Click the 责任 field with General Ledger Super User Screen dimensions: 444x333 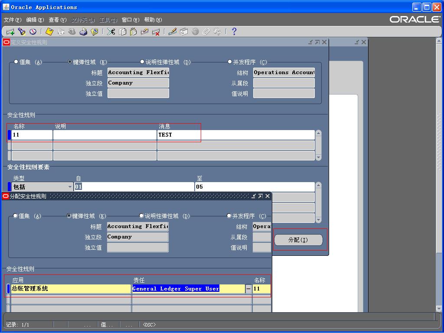pyautogui.click(x=189, y=289)
